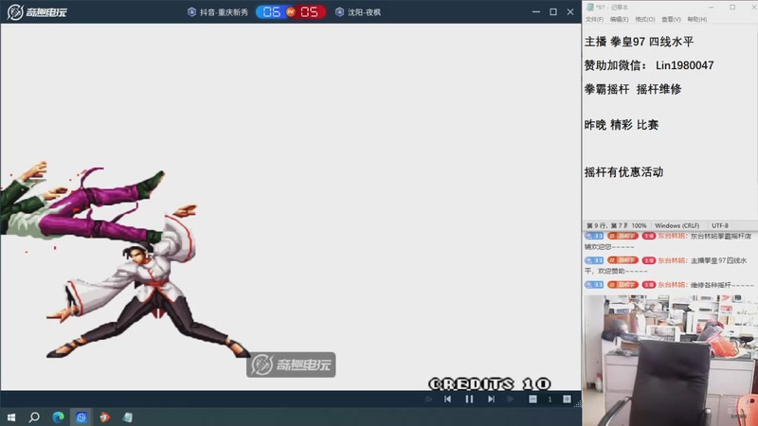Click the orange PK emblem between scores
This screenshot has height=426, width=758.
tap(291, 12)
